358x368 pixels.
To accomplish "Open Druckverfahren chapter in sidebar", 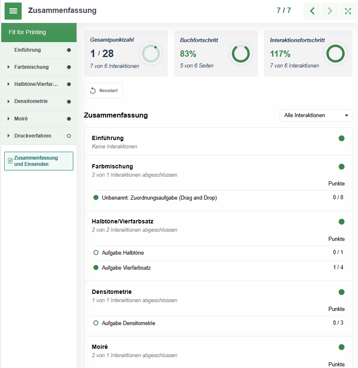I will tap(39, 136).
